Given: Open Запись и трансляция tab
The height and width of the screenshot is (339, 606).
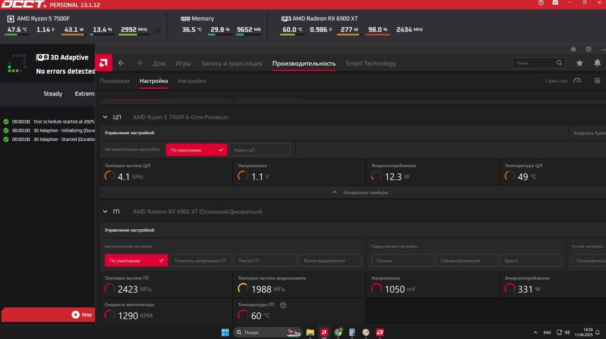Looking at the screenshot, I should [x=232, y=63].
